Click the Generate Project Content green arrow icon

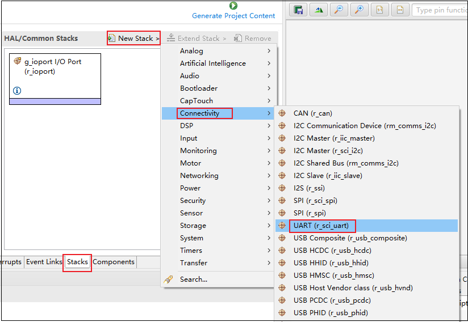tap(233, 6)
